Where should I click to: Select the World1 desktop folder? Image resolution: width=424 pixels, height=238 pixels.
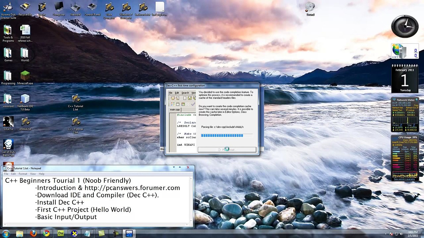pyautogui.click(x=25, y=55)
